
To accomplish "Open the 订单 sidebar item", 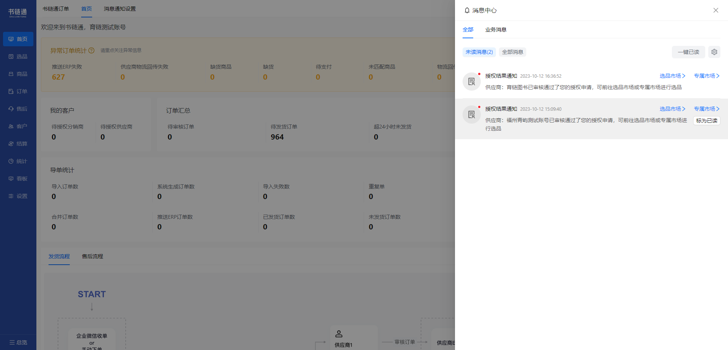I will (x=18, y=91).
